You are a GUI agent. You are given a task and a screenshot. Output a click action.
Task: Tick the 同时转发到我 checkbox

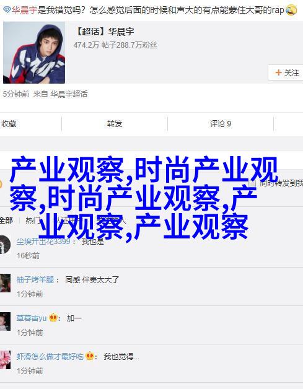[252, 183]
